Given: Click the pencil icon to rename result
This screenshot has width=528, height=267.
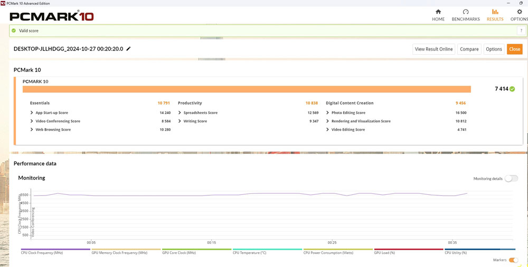Looking at the screenshot, I should (128, 48).
